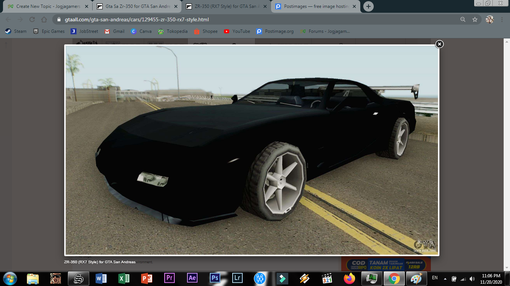View site info via the lock icon
The image size is (510, 286).
59,19
